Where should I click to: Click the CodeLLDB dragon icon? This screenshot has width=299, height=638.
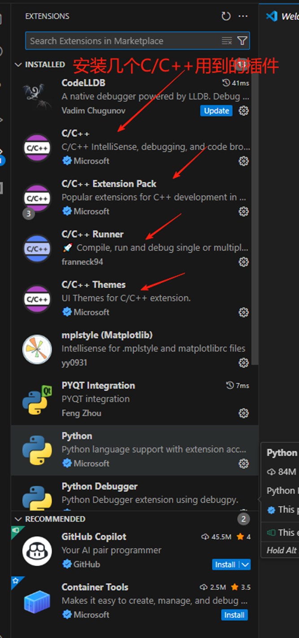coord(37,97)
